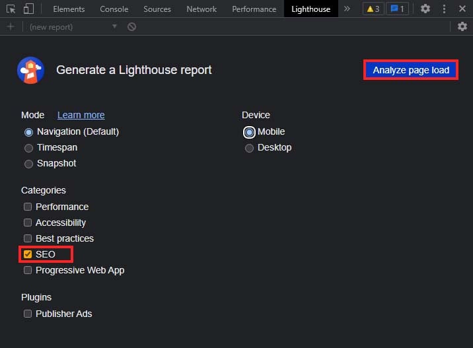The image size is (473, 348).
Task: Switch to the Console tab
Action: coord(114,9)
